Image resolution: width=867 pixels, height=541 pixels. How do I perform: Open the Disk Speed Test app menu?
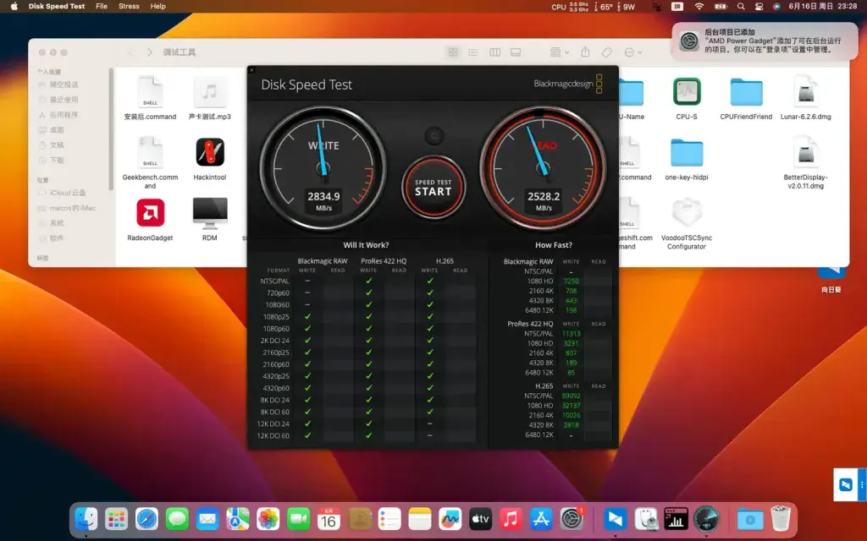[57, 6]
